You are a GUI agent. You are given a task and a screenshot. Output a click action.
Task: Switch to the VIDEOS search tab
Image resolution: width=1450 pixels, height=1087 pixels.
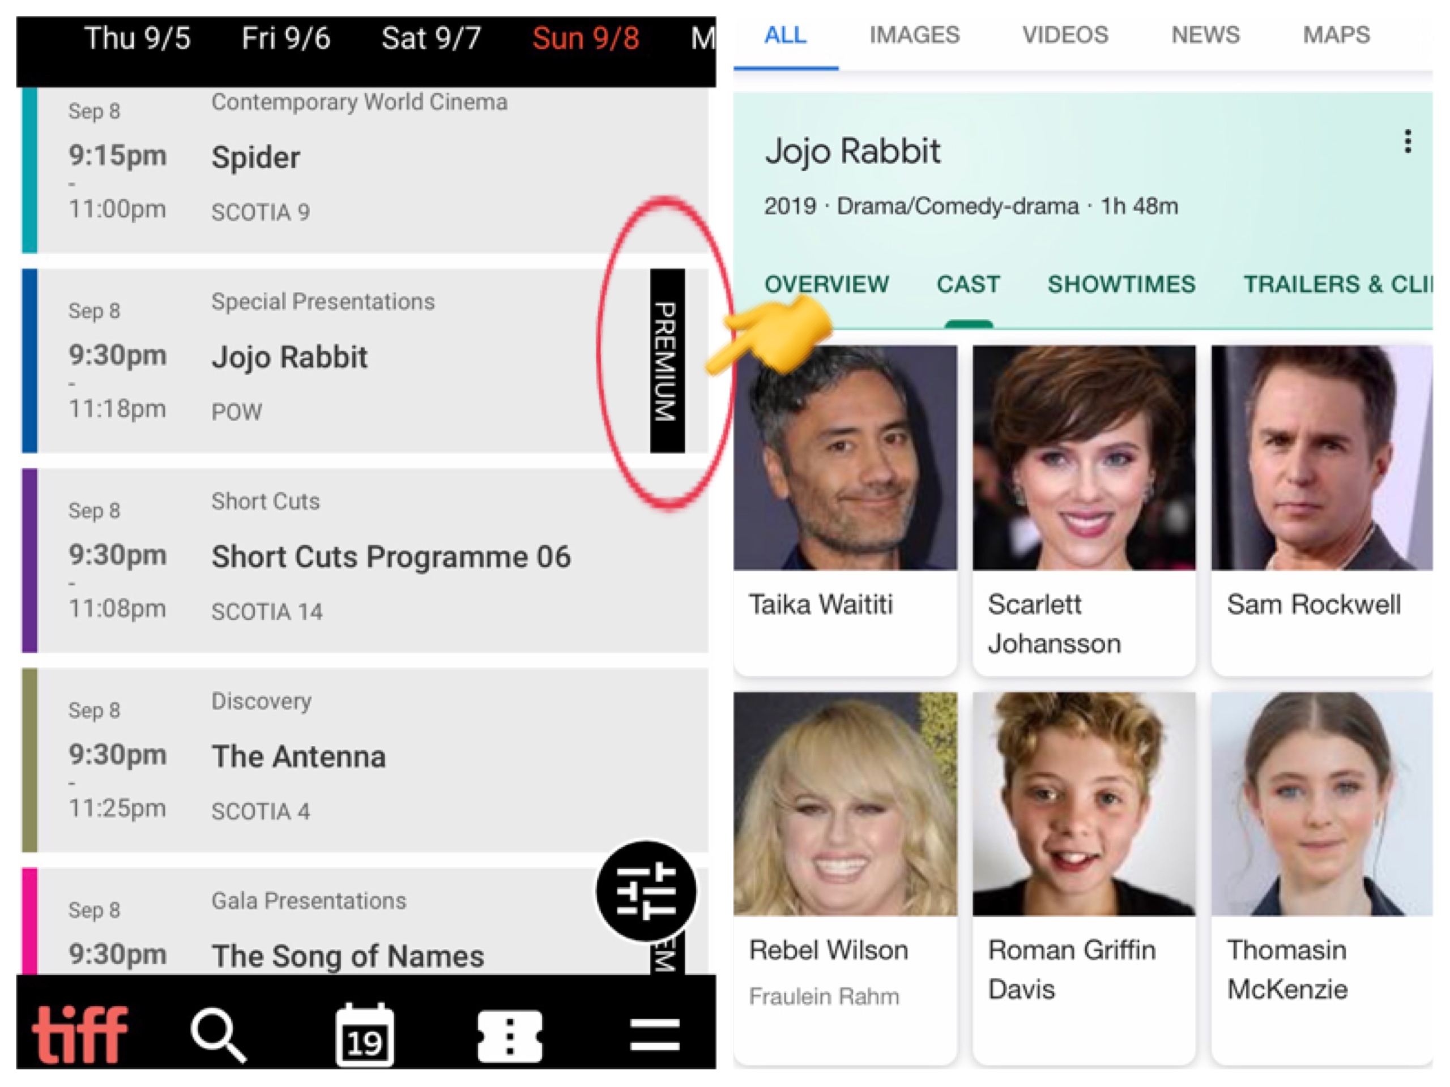(x=1065, y=35)
